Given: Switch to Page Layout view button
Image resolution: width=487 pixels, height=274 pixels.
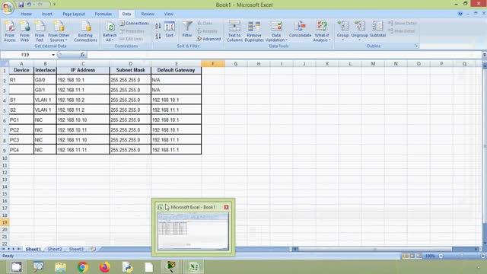Looking at the screenshot, I should (412, 256).
